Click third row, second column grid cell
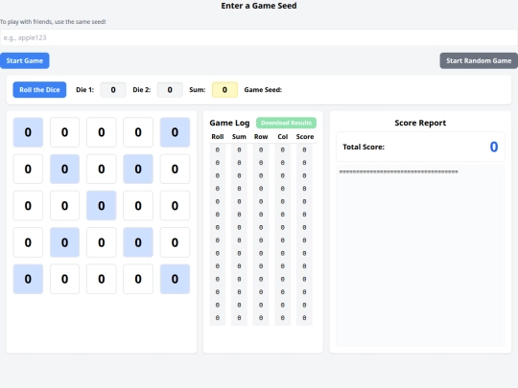 pyautogui.click(x=65, y=206)
